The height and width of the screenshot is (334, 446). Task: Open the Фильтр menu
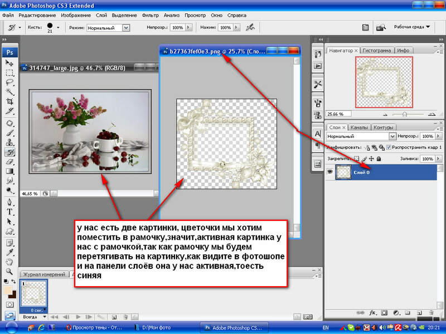[x=150, y=16]
